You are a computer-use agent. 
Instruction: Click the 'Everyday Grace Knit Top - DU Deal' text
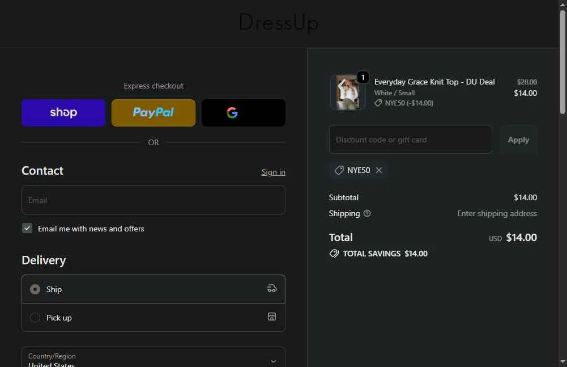click(434, 82)
